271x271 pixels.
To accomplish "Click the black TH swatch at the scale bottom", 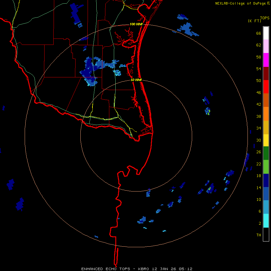I will 266,234.
